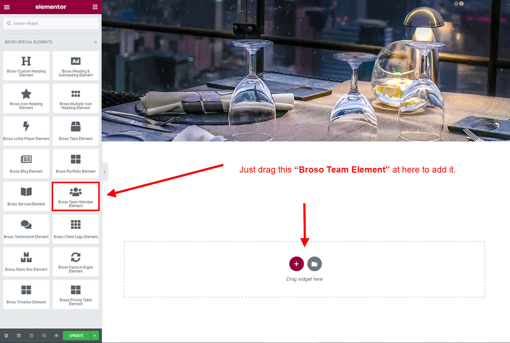Select the Broso Tabs Element widget

76,131
